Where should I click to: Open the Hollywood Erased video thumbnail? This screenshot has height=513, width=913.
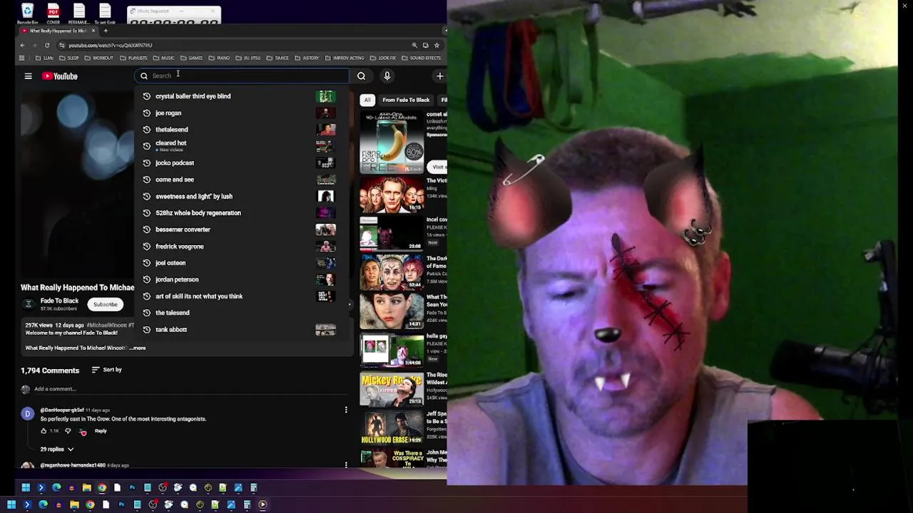(392, 427)
